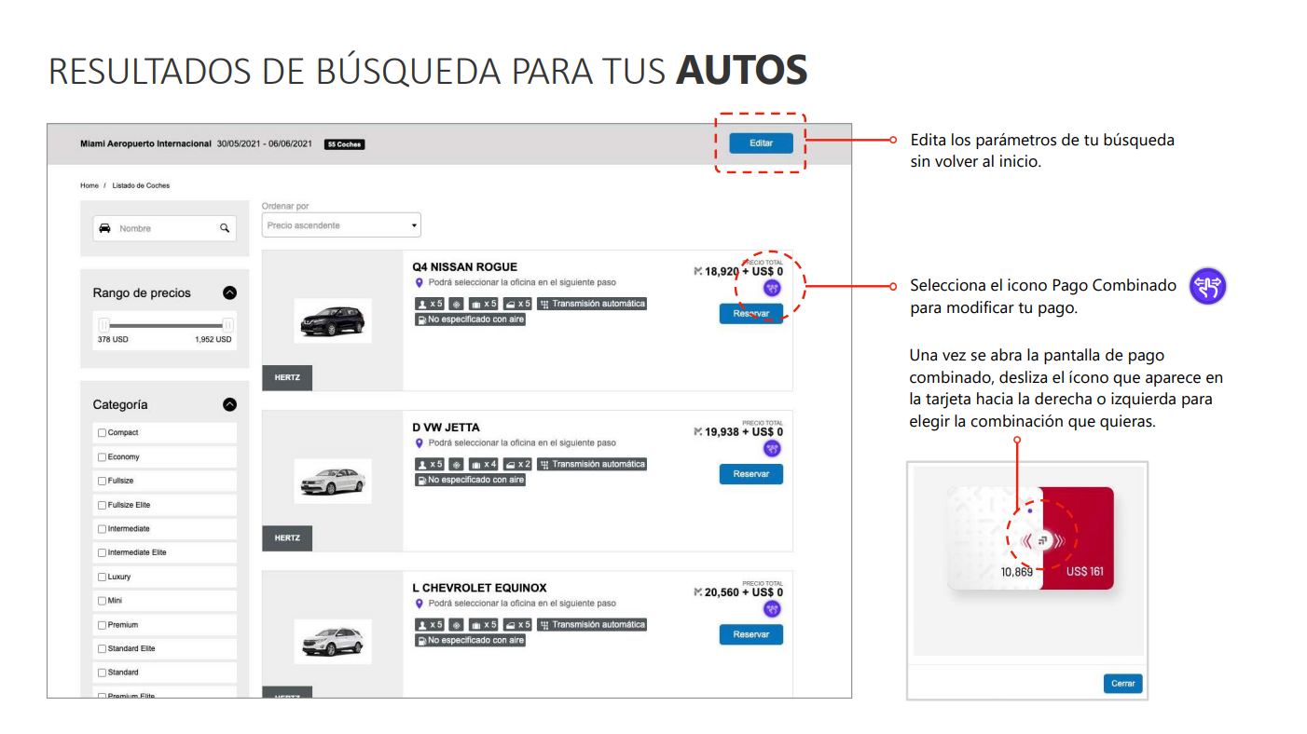1307x734 pixels.
Task: Click the Nissan Rogue car thumbnail
Action: click(333, 321)
